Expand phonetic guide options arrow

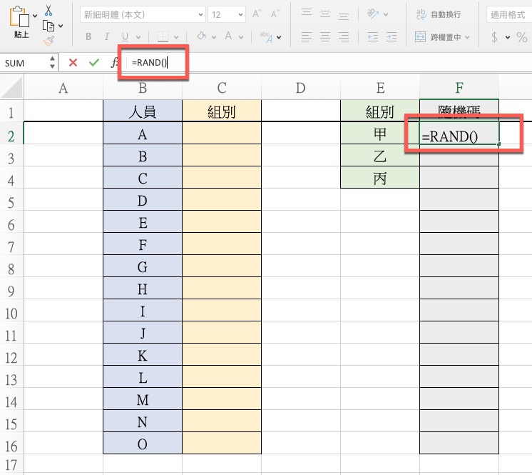(x=279, y=37)
